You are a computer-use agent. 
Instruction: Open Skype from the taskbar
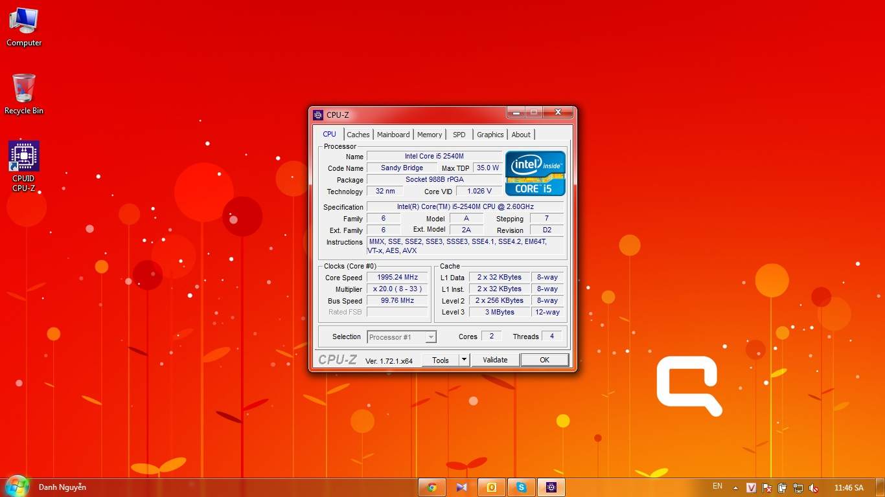[x=522, y=487]
